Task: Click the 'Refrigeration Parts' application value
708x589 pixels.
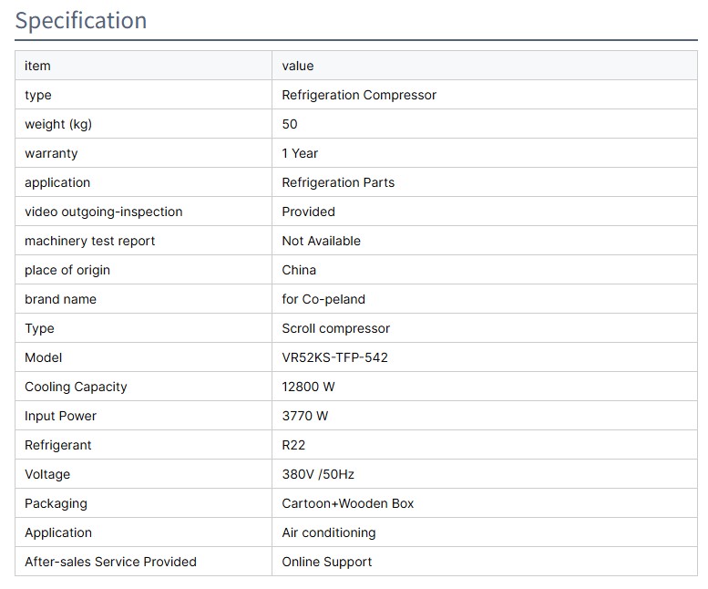Action: click(x=338, y=182)
